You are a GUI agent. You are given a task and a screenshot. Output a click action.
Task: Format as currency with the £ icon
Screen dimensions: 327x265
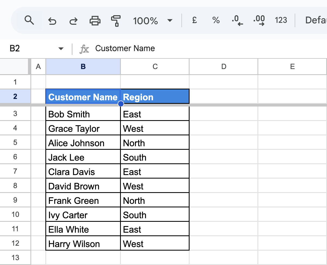(x=194, y=20)
